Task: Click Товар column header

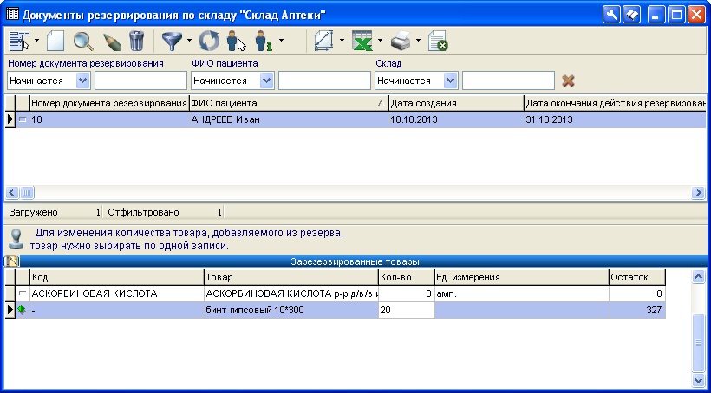Action: 291,277
